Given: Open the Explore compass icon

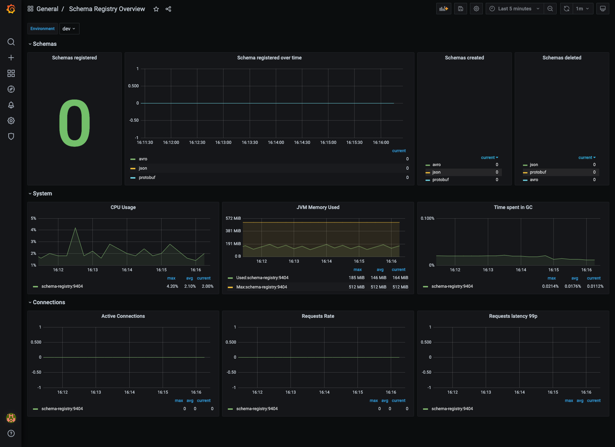Looking at the screenshot, I should click(11, 89).
